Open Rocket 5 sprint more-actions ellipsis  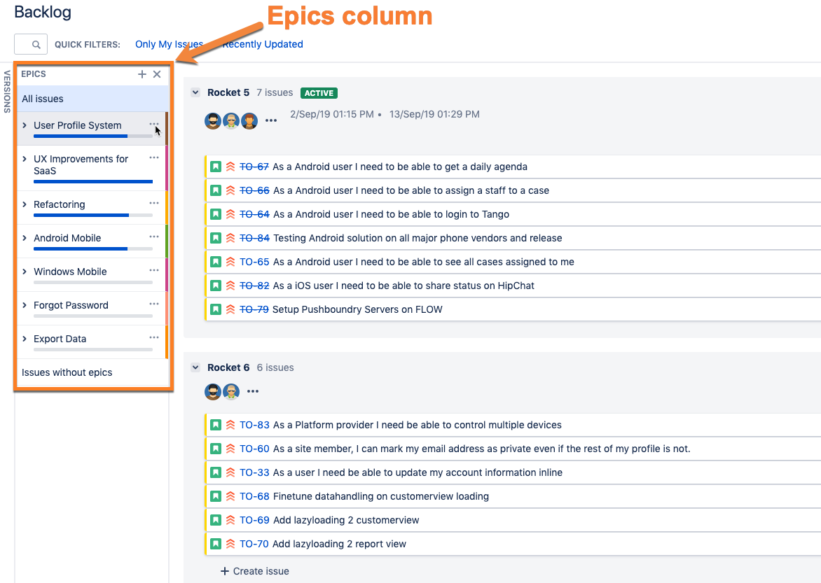tap(271, 120)
